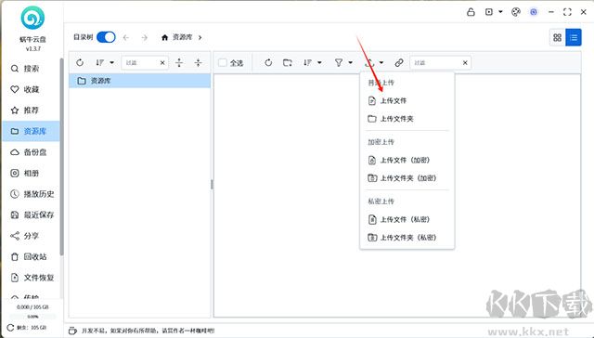Focus the file list filter input
The image size is (594, 338).
pos(435,63)
